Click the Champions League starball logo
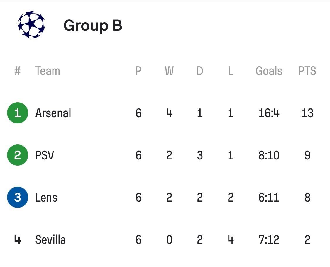This screenshot has height=267, width=330. pos(31,25)
